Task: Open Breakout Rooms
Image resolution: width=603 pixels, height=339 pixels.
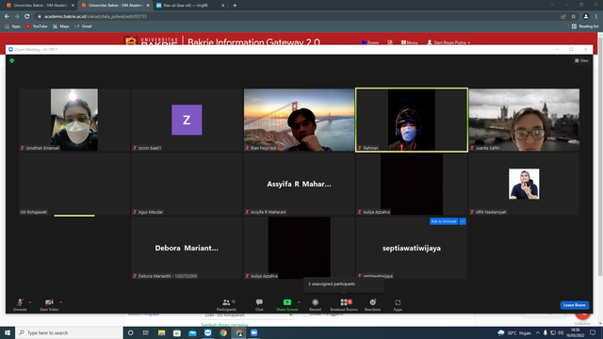Action: click(x=344, y=304)
